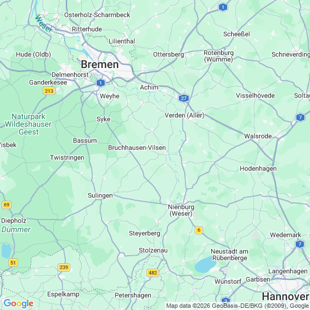
Task: Click the yellow 69 road shield
Action: click(x=7, y=205)
